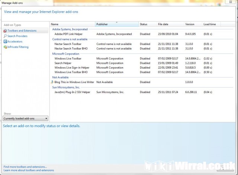Screen dimensions: 238x175
Task: Click version 1.0.0.0 cell
Action: pos(189,82)
